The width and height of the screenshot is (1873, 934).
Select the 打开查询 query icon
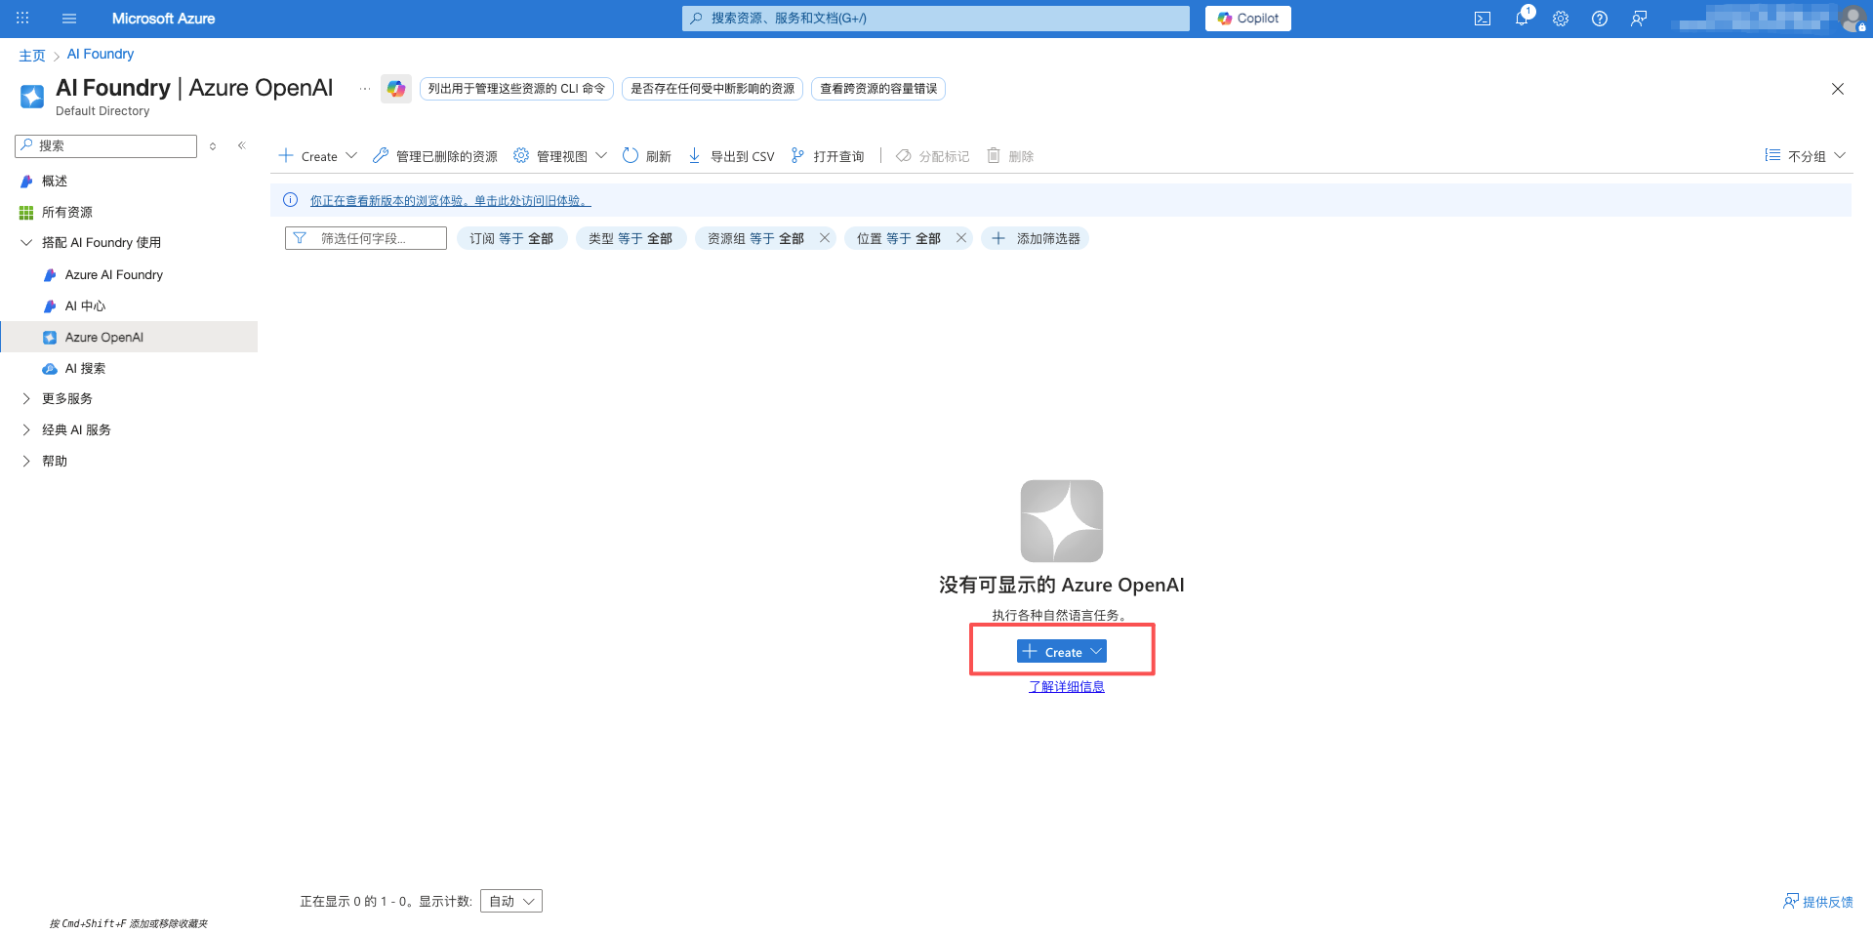(x=796, y=155)
